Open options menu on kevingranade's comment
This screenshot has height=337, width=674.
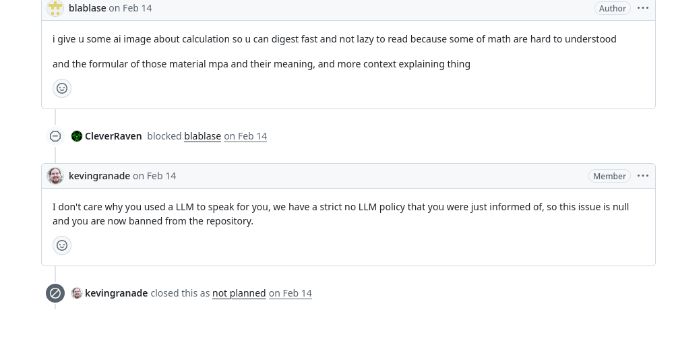[642, 176]
